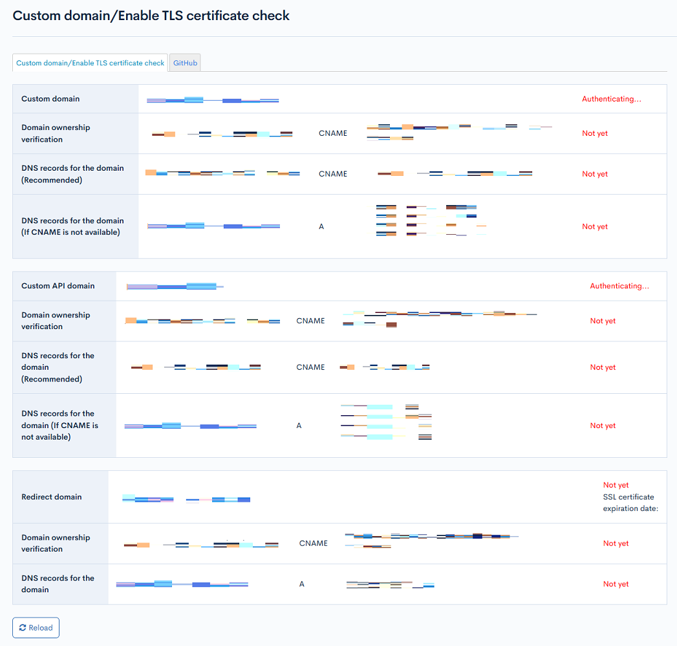Click CNAME in Custom domain ownership verification row

[x=332, y=133]
